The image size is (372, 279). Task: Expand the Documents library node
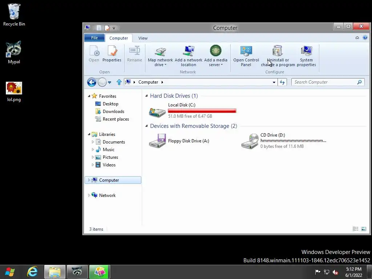93,142
